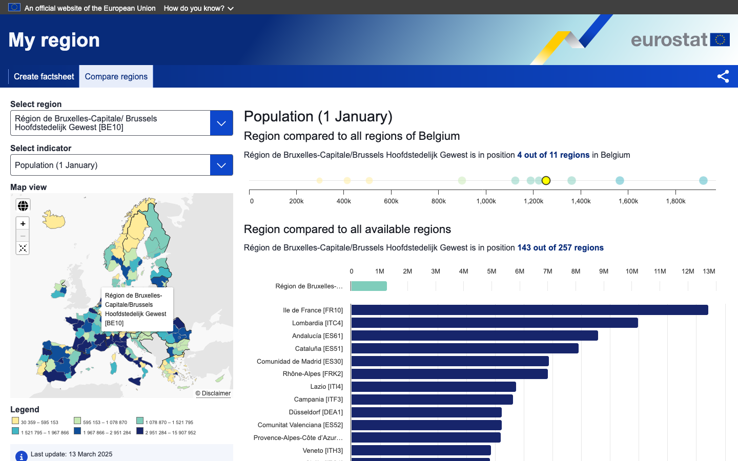738x461 pixels.
Task: Click the Rhône-Alpes [FRK2] label
Action: 313,374
